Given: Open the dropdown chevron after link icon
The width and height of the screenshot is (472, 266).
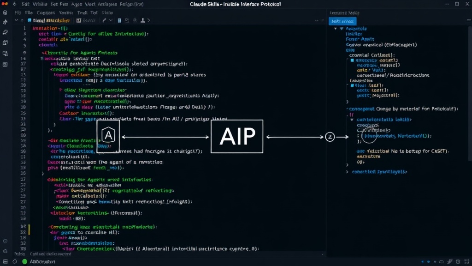Looking at the screenshot, I should coord(111,20).
